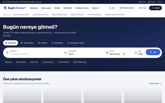Open the Sakarya Kahvaltı popular link

pos(77,15)
